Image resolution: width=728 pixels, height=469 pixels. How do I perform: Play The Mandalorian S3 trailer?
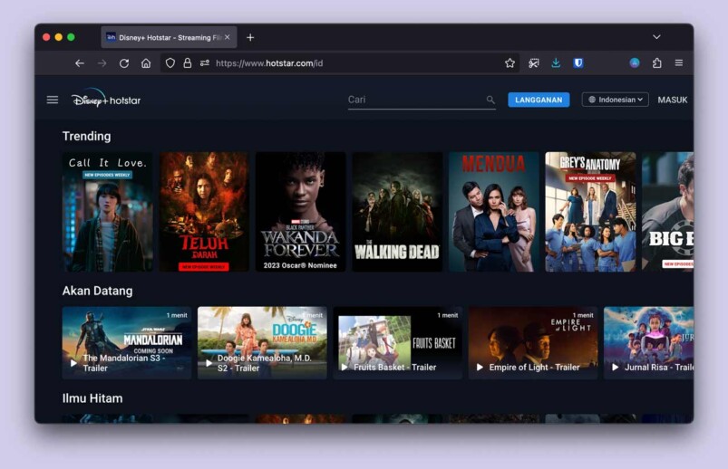(x=73, y=363)
